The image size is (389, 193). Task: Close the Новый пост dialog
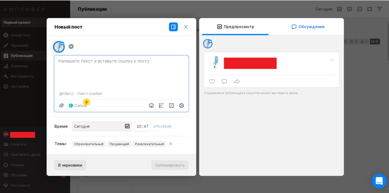[x=186, y=27]
